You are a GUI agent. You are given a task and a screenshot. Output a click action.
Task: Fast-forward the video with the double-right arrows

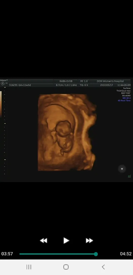pos(89,240)
